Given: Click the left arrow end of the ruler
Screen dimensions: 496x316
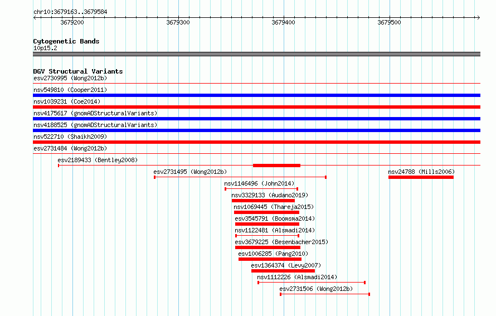Looking at the screenshot, I should point(35,17).
